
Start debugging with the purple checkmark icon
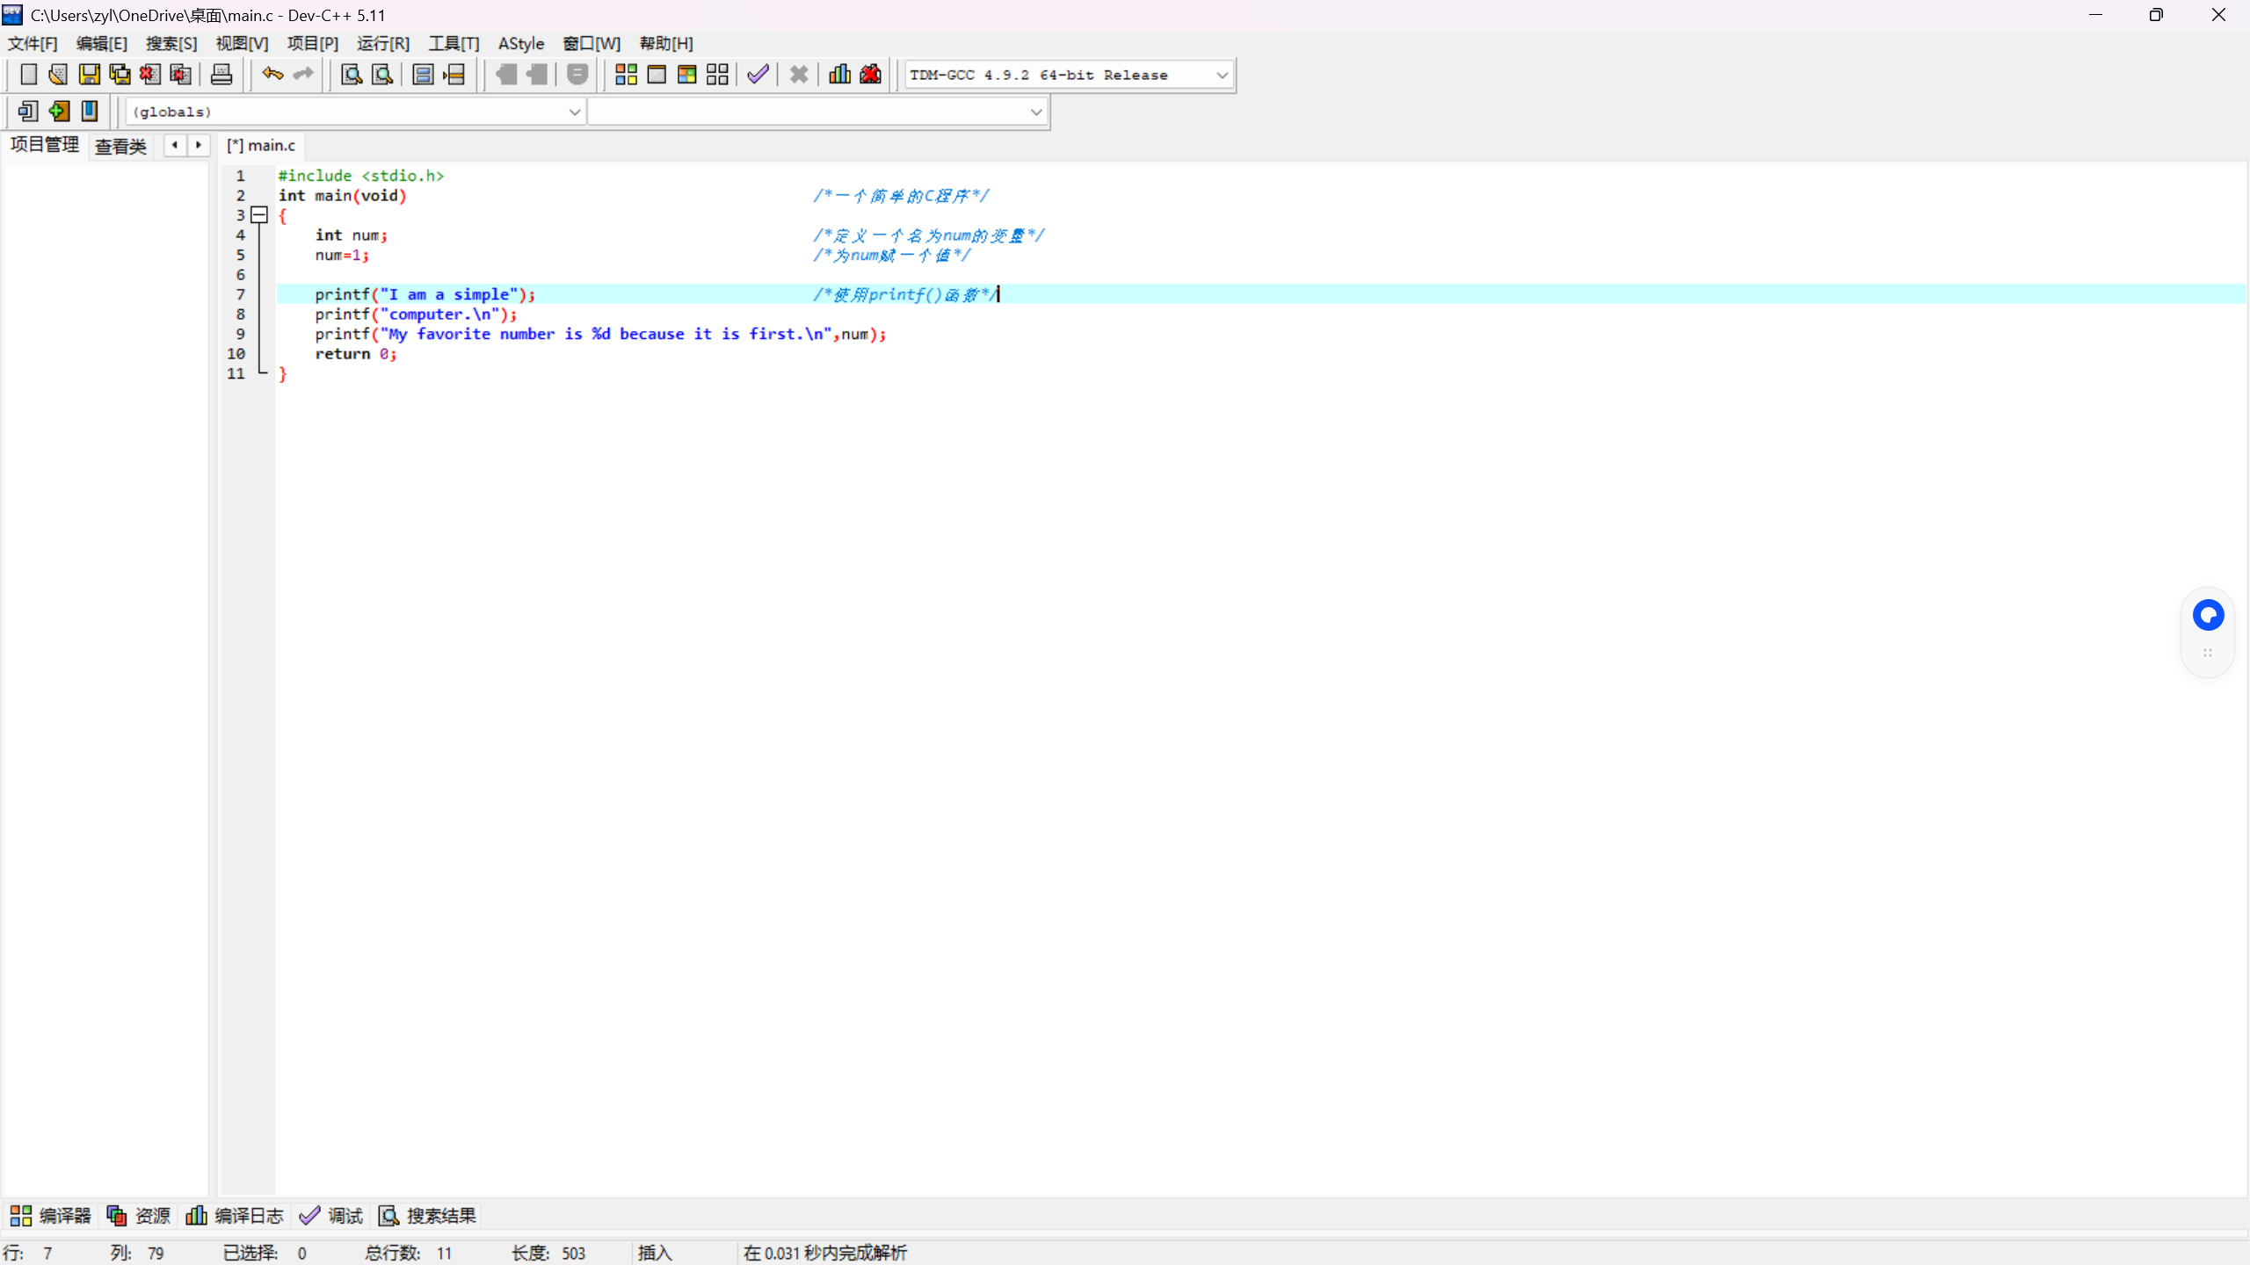pos(758,75)
